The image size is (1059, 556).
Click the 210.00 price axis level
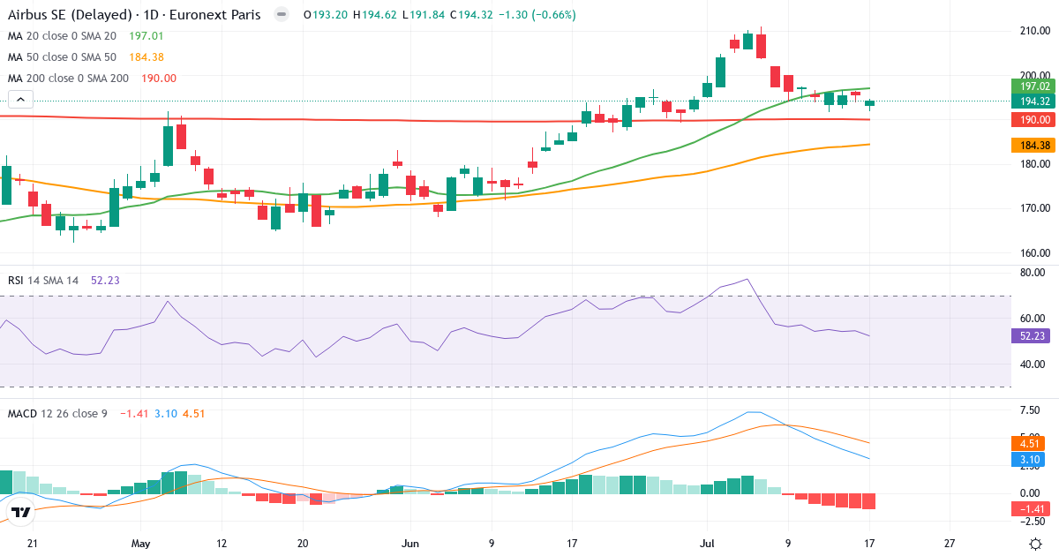(x=1034, y=31)
